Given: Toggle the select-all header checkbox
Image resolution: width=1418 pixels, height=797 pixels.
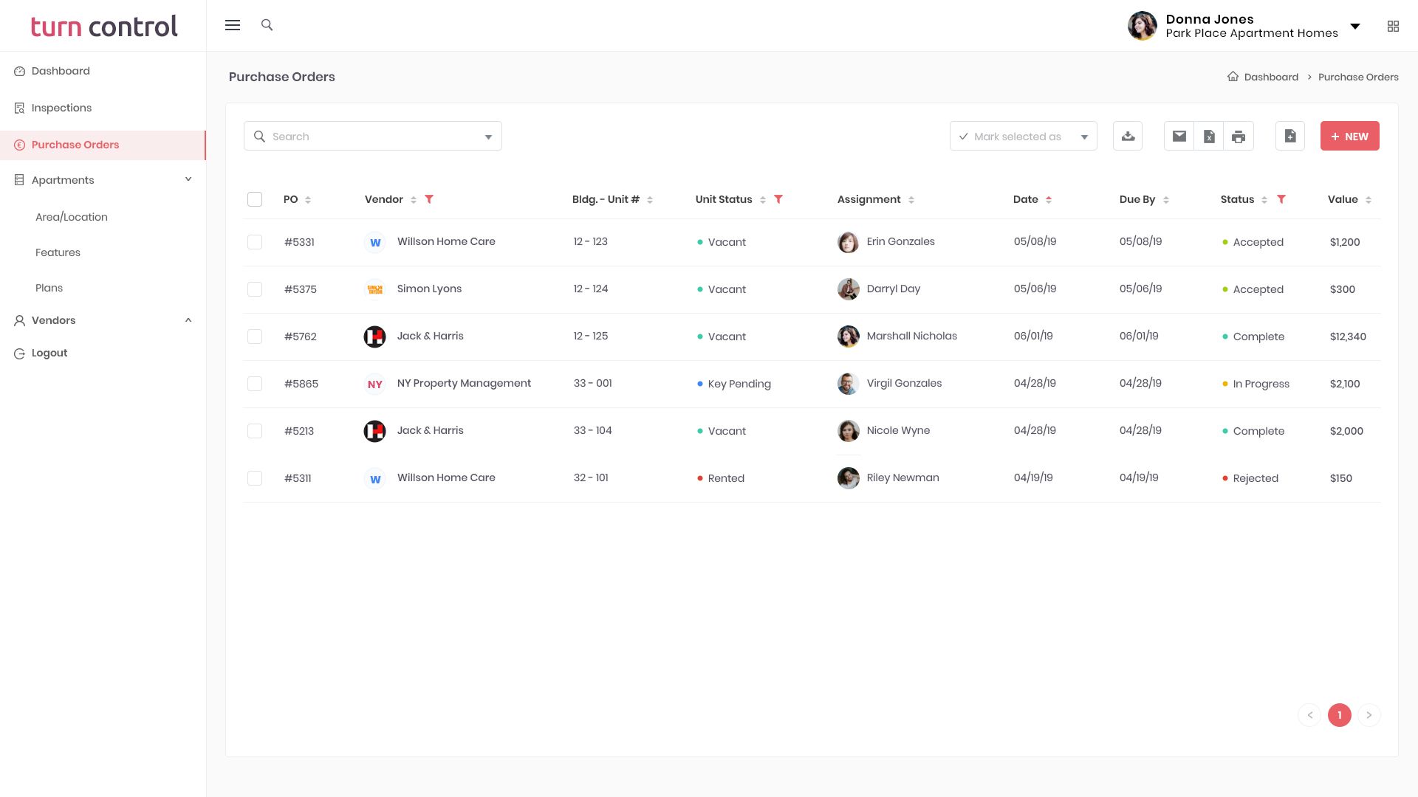Looking at the screenshot, I should pos(255,199).
